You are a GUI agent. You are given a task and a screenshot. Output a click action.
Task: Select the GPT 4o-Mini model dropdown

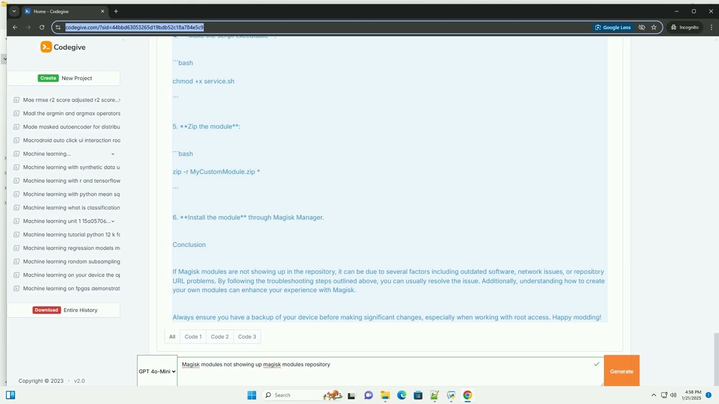[157, 371]
